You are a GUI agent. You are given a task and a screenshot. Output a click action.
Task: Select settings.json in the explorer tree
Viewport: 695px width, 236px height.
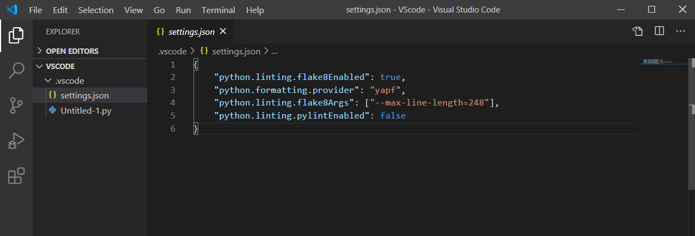[84, 96]
